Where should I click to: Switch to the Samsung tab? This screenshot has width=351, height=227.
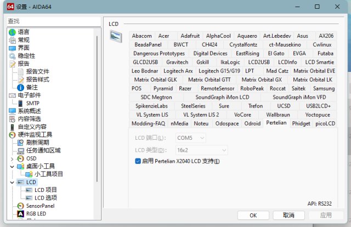(324, 88)
